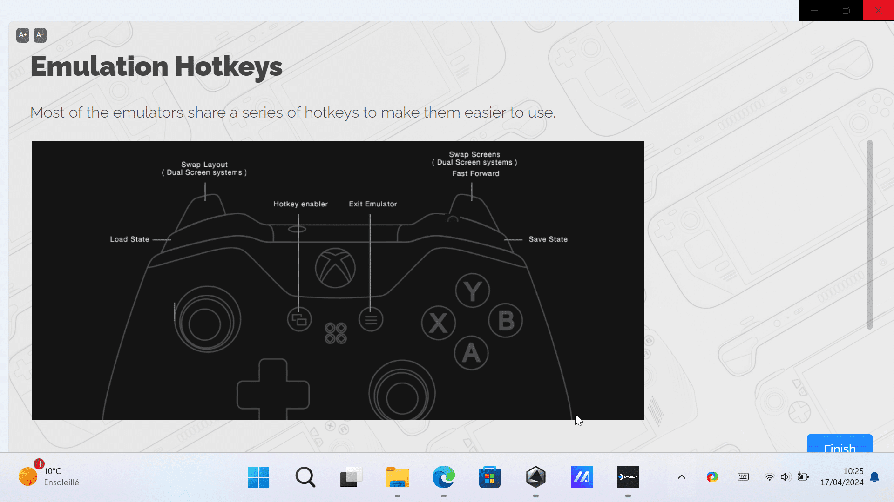
Task: Open Task View in the taskbar
Action: coord(351,477)
